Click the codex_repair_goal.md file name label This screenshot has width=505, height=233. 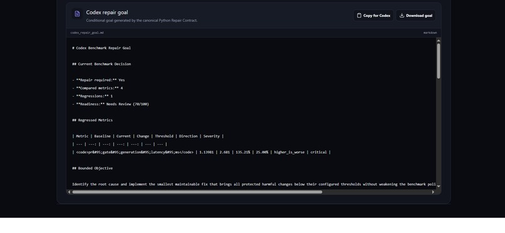pos(87,33)
